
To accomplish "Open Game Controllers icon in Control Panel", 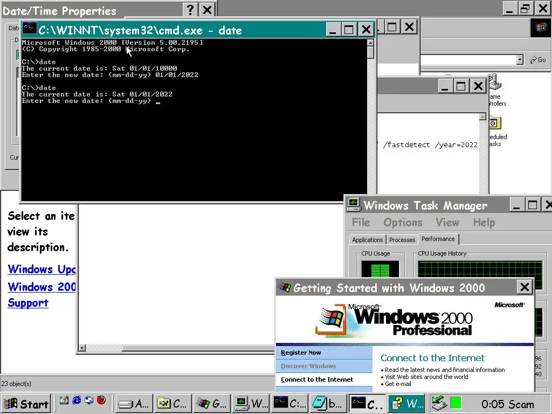I will 496,90.
